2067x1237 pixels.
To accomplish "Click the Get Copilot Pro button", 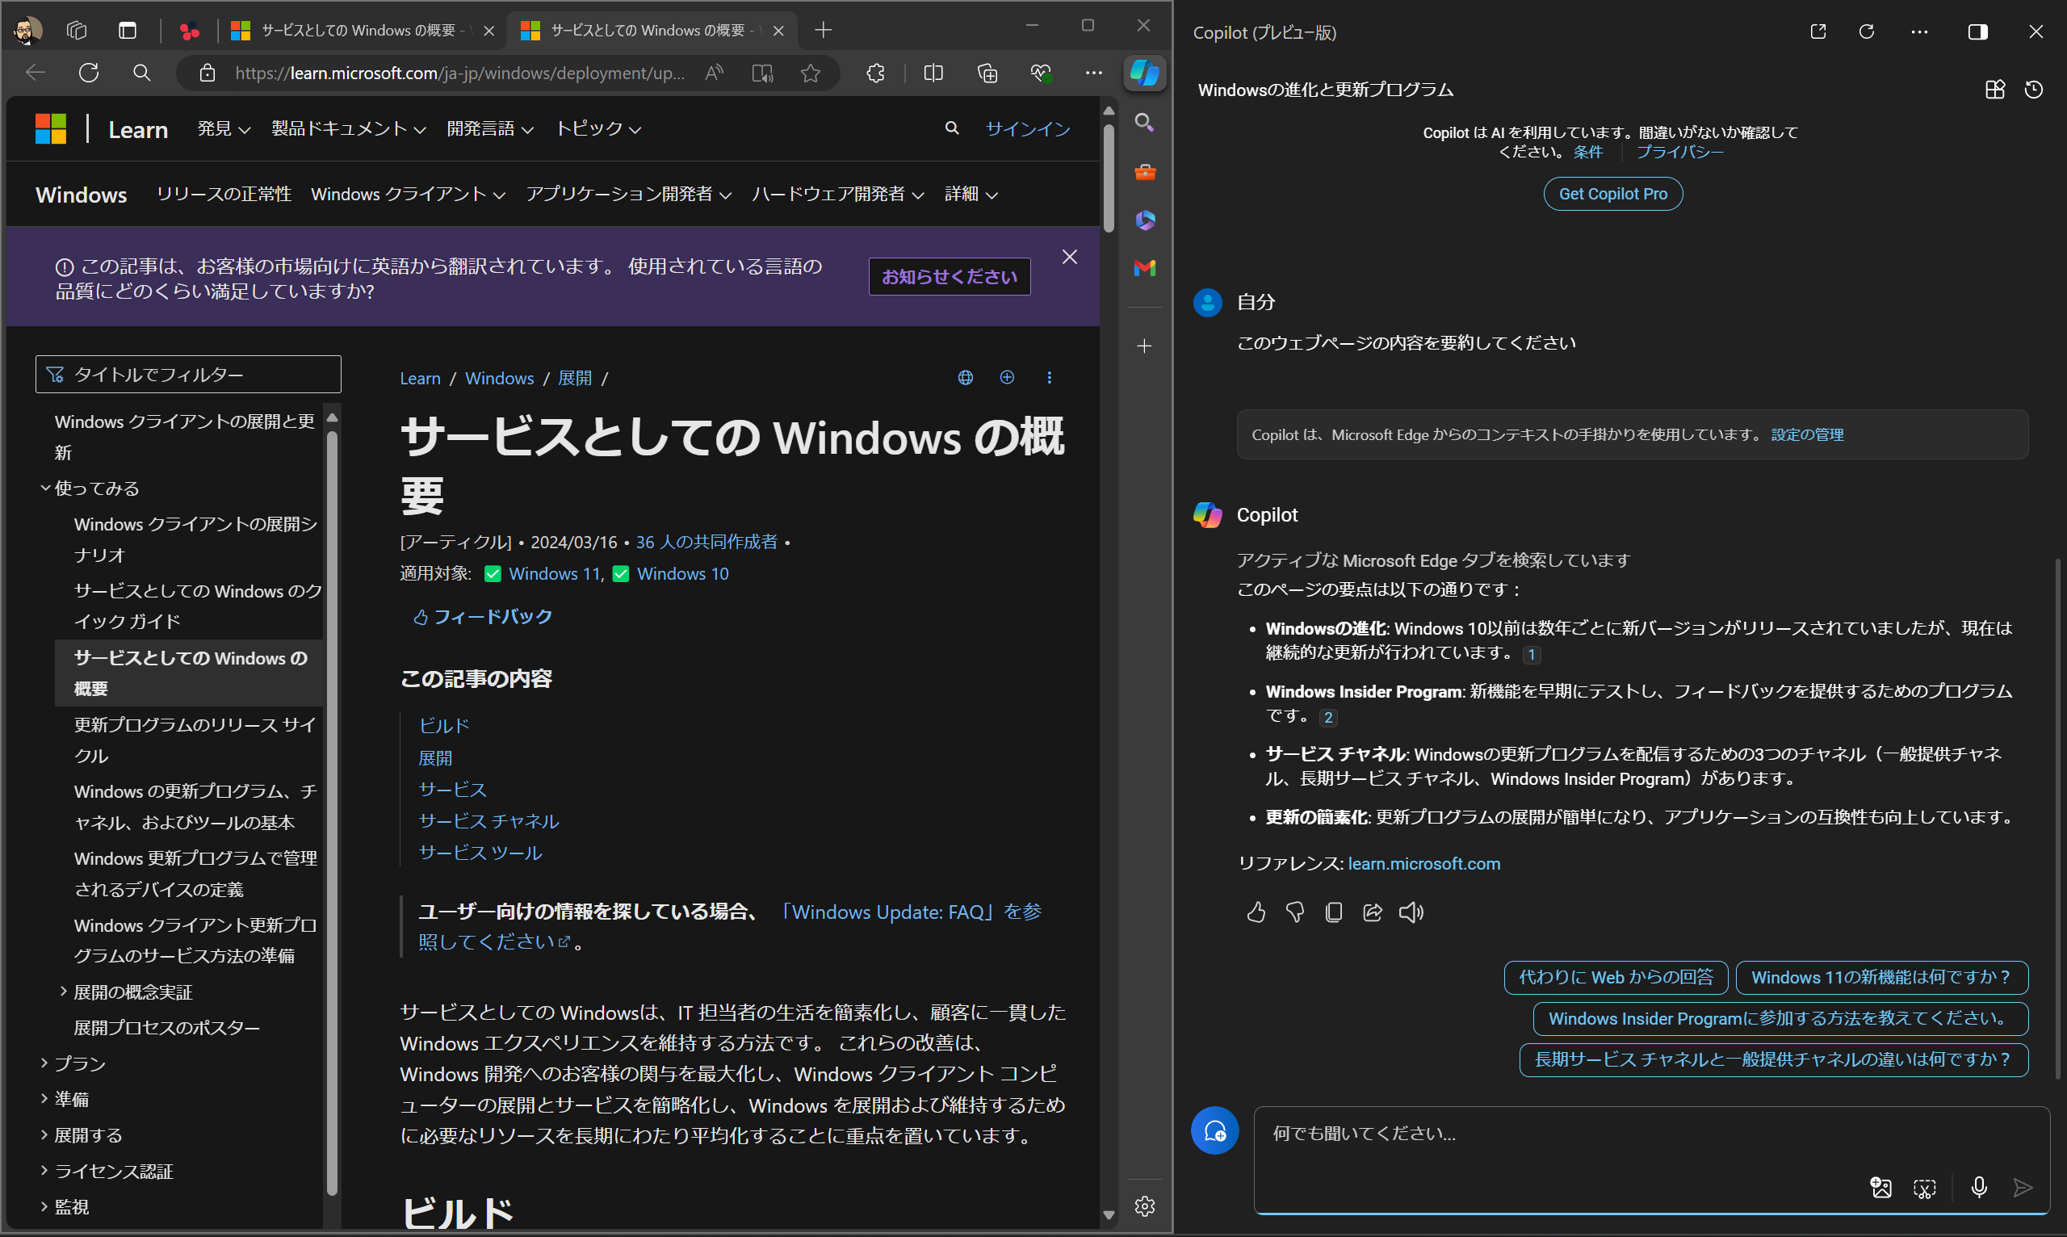I will tap(1611, 194).
